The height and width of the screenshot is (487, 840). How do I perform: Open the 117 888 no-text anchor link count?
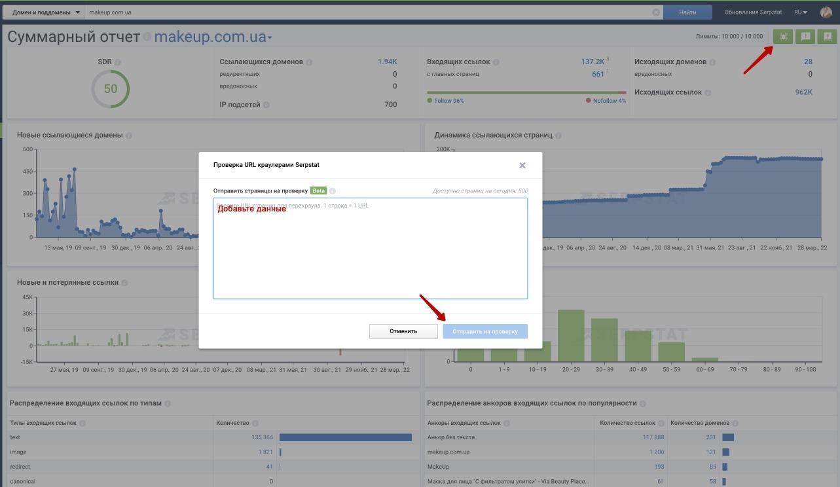653,437
